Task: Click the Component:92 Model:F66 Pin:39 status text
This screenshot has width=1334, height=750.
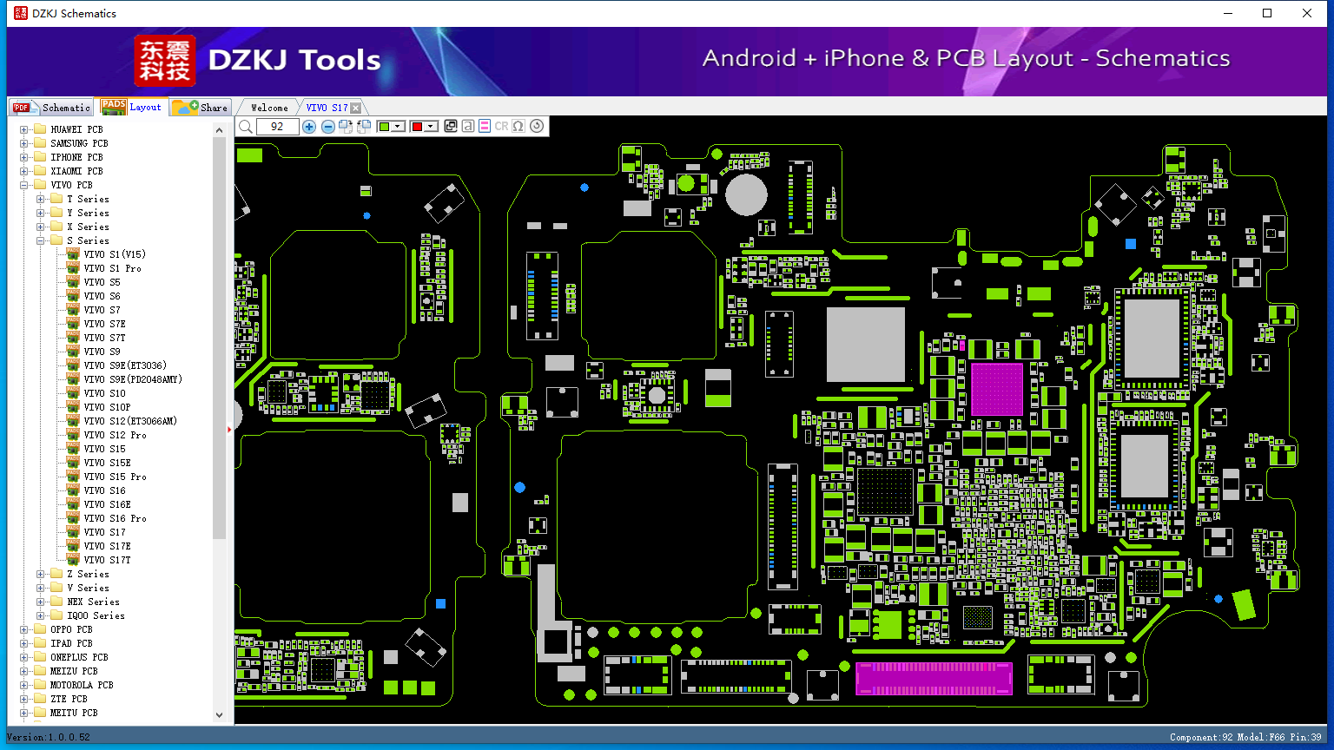Action: coord(1245,737)
